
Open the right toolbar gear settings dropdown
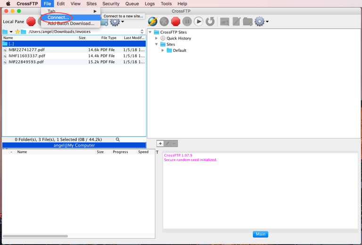[x=261, y=21]
